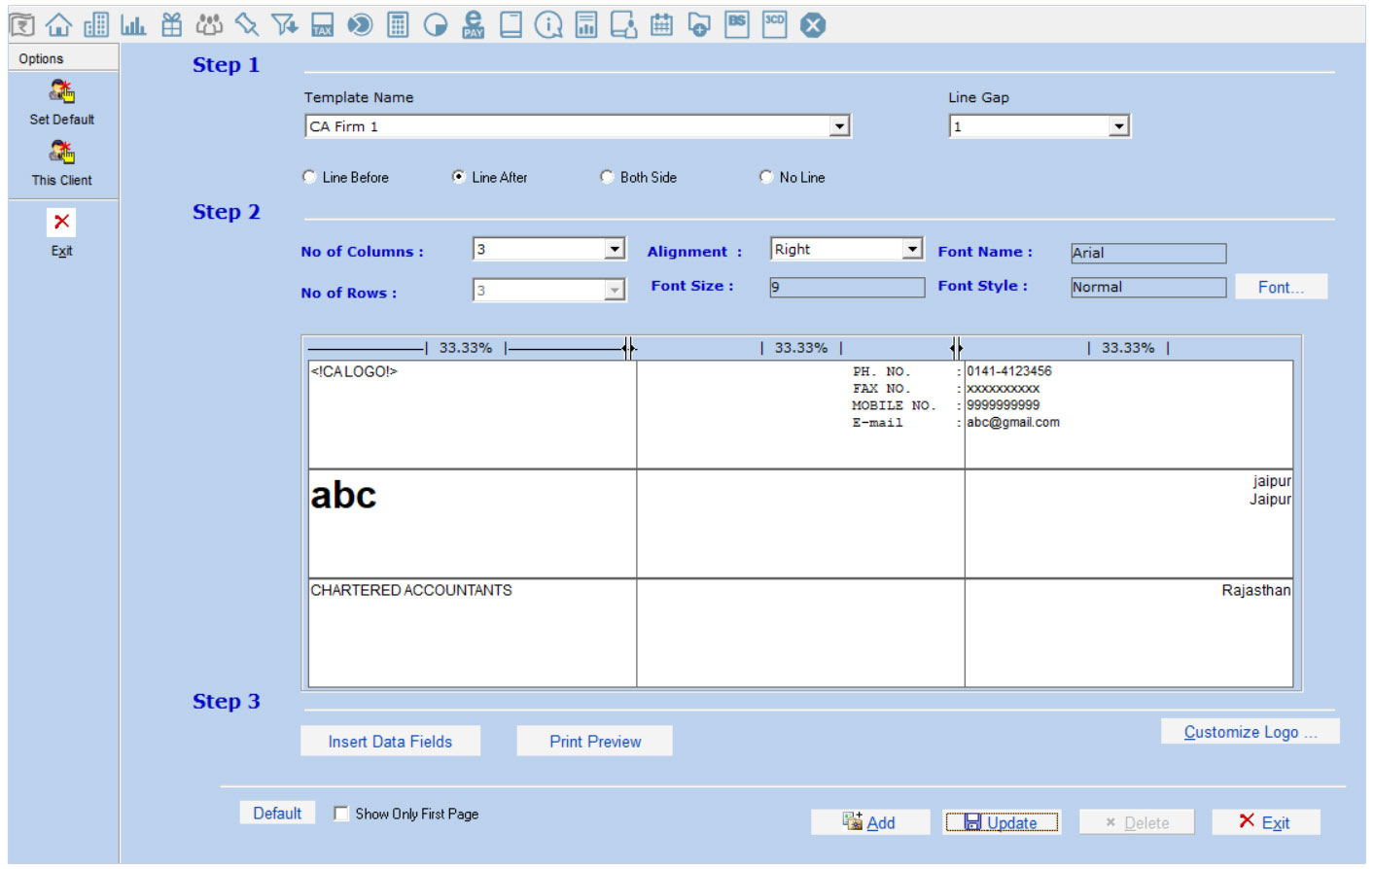
Task: Enable Show Only First Page checkbox
Action: tap(341, 814)
